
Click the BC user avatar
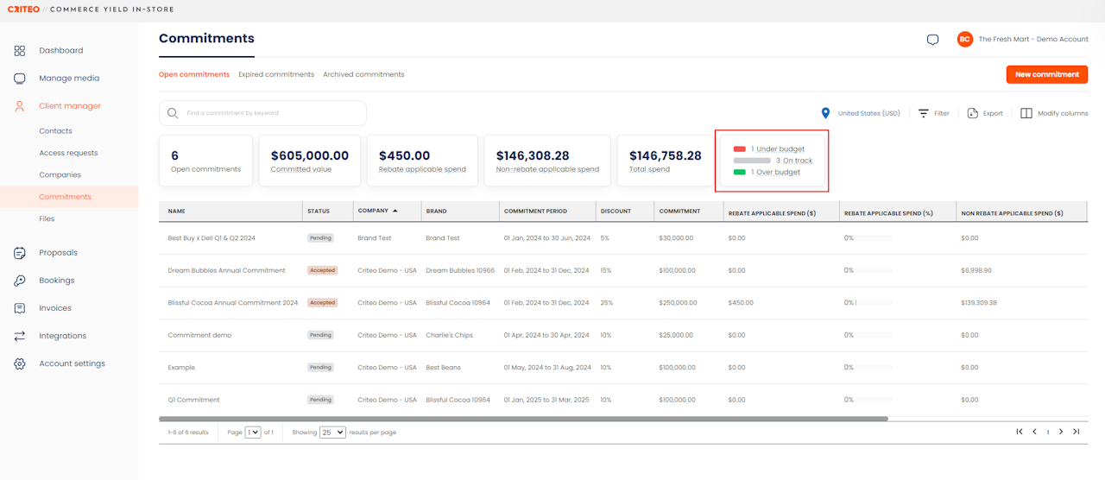(964, 40)
